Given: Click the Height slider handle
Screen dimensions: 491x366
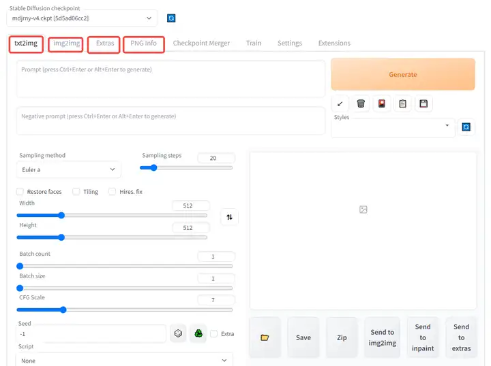Looking at the screenshot, I should coord(61,237).
